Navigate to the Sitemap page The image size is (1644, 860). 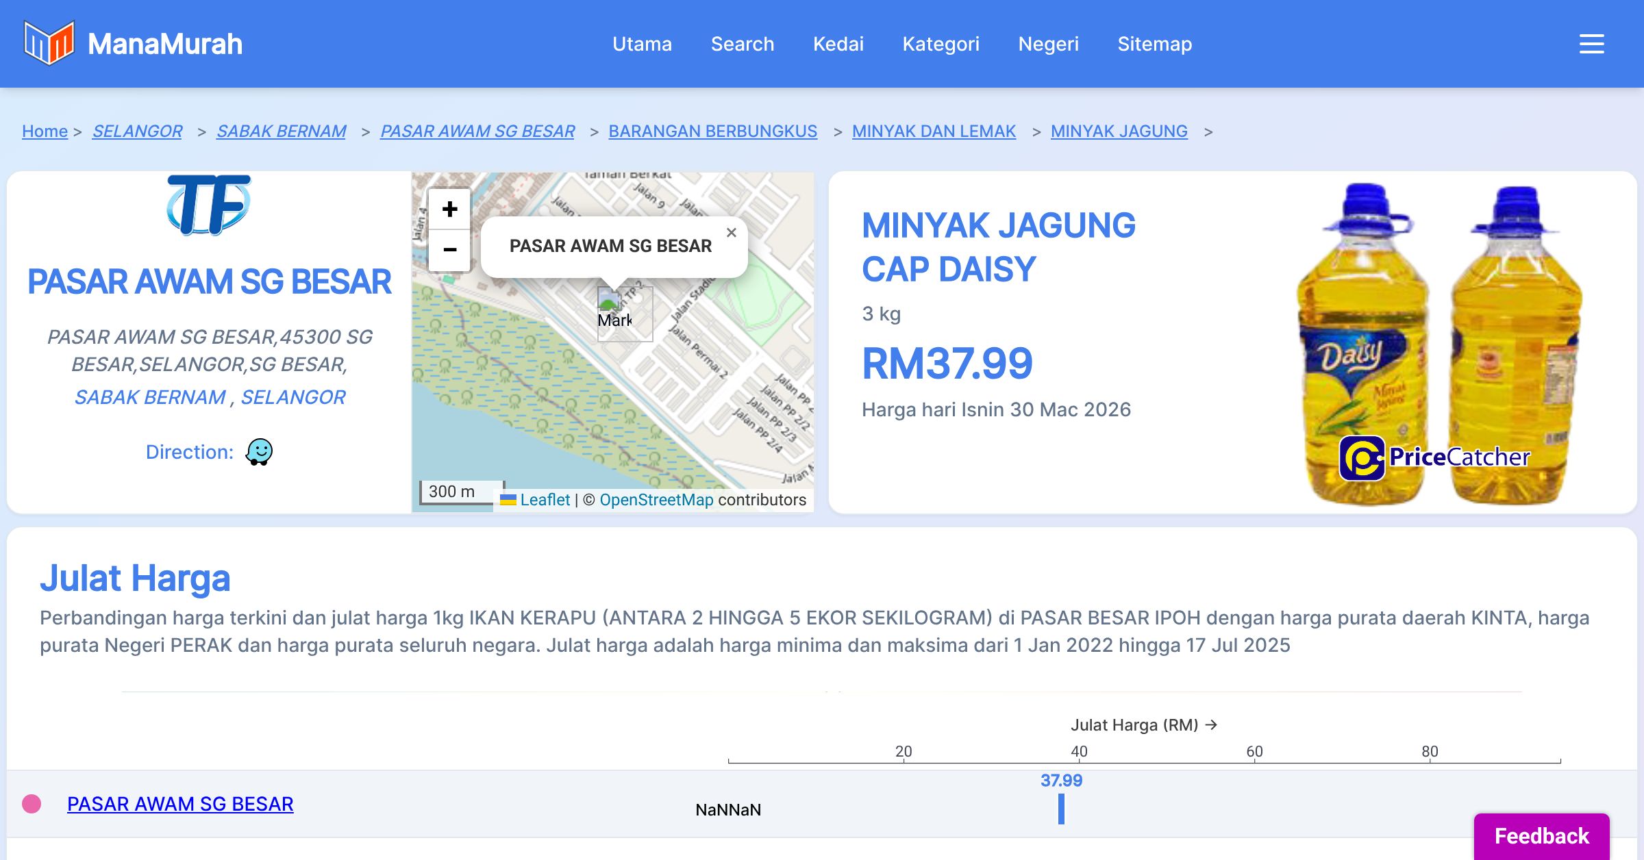pos(1154,44)
